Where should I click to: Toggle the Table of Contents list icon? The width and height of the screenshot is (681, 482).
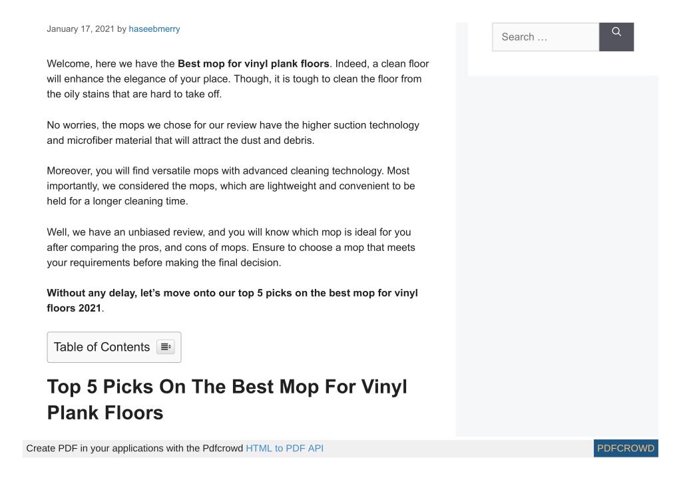(166, 347)
